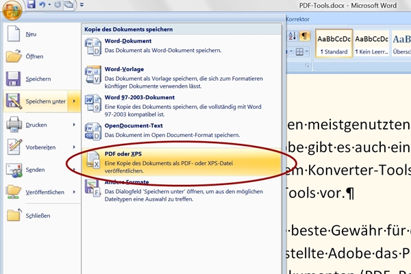
Task: Click the Word 97-2003-Dokument icon
Action: click(x=92, y=103)
